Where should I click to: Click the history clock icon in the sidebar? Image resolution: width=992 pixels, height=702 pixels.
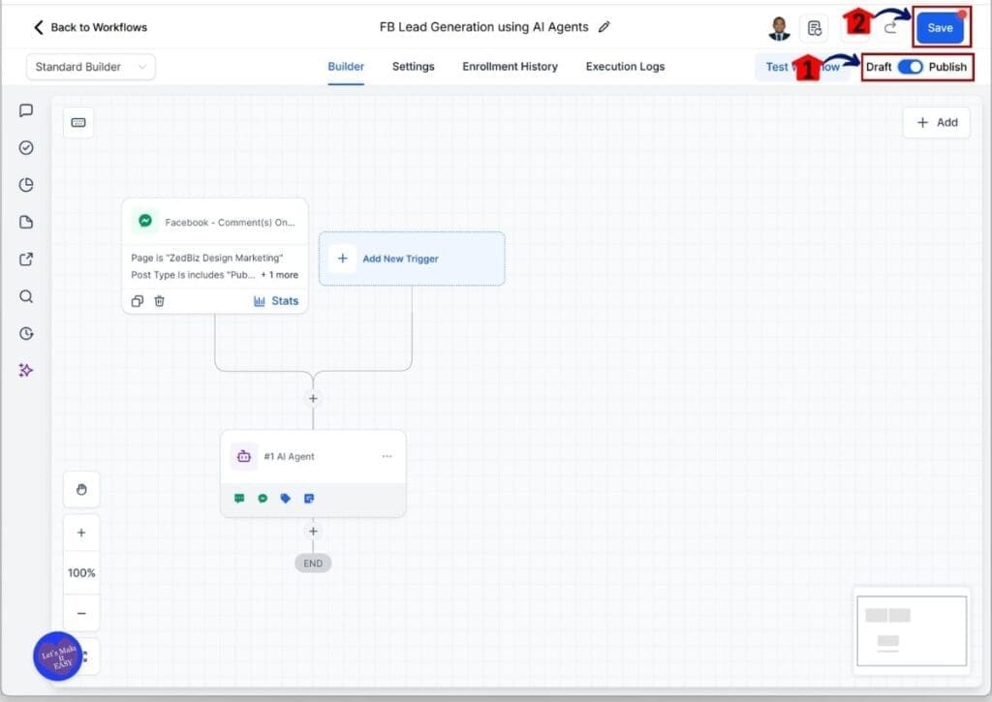[25, 333]
